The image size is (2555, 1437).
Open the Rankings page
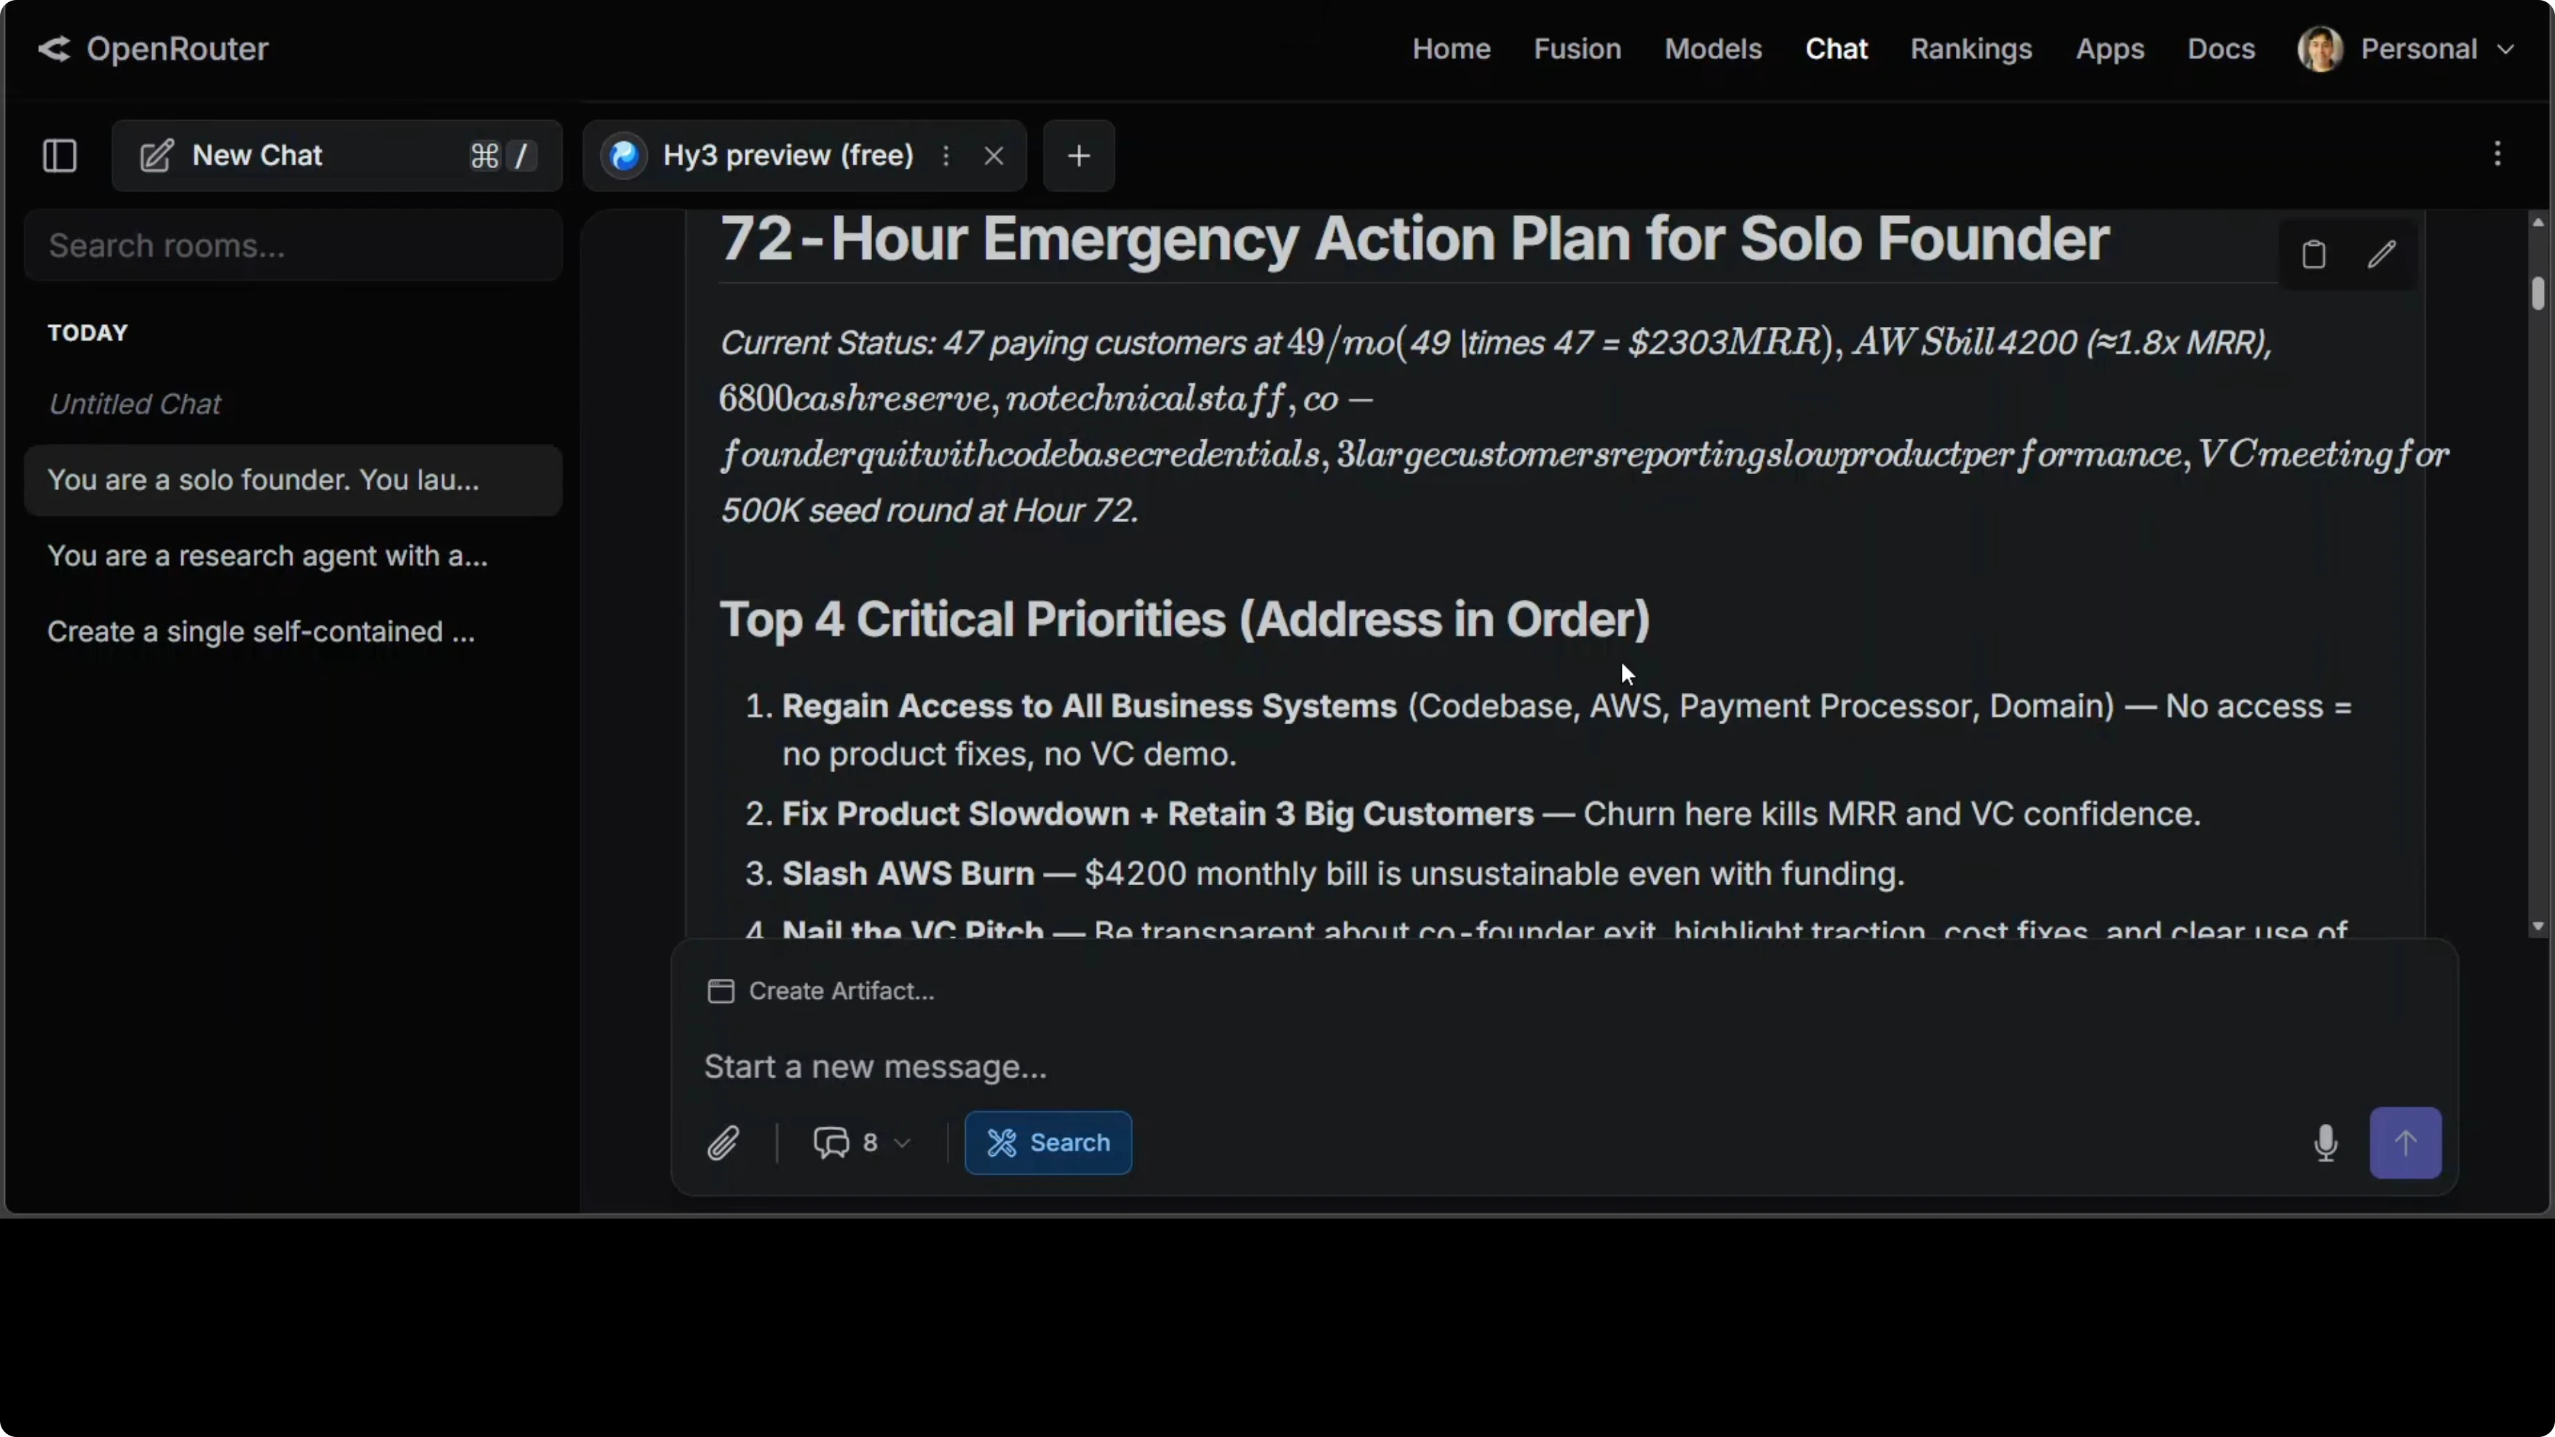click(x=1971, y=49)
